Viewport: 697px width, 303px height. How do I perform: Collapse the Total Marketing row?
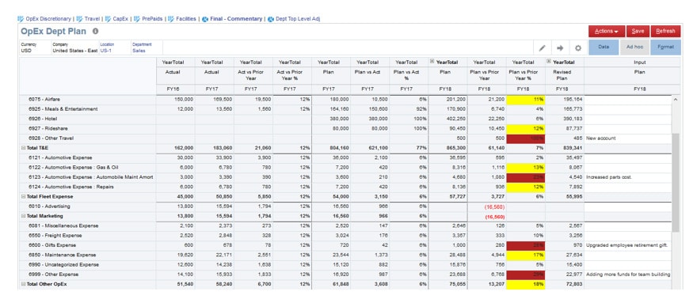[x=24, y=216]
